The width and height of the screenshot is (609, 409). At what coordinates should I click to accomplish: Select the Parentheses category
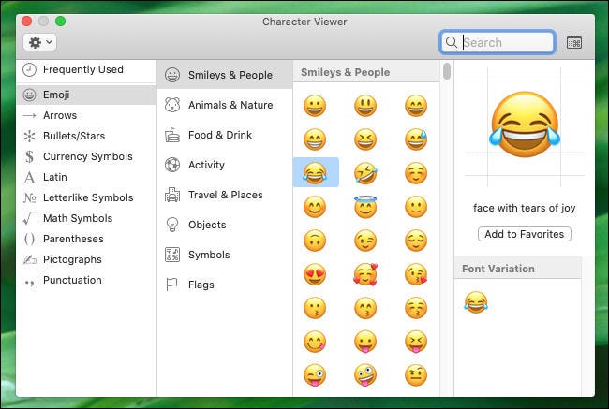click(86, 239)
